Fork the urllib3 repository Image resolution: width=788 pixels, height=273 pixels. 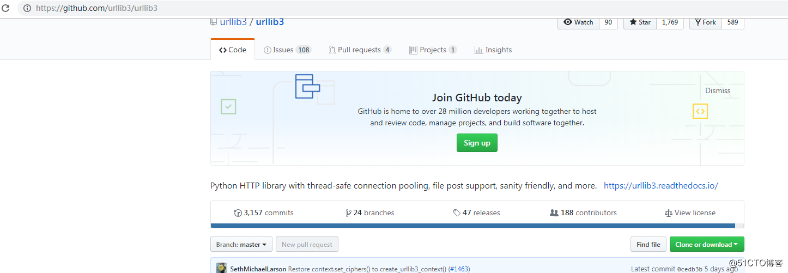[x=705, y=22]
